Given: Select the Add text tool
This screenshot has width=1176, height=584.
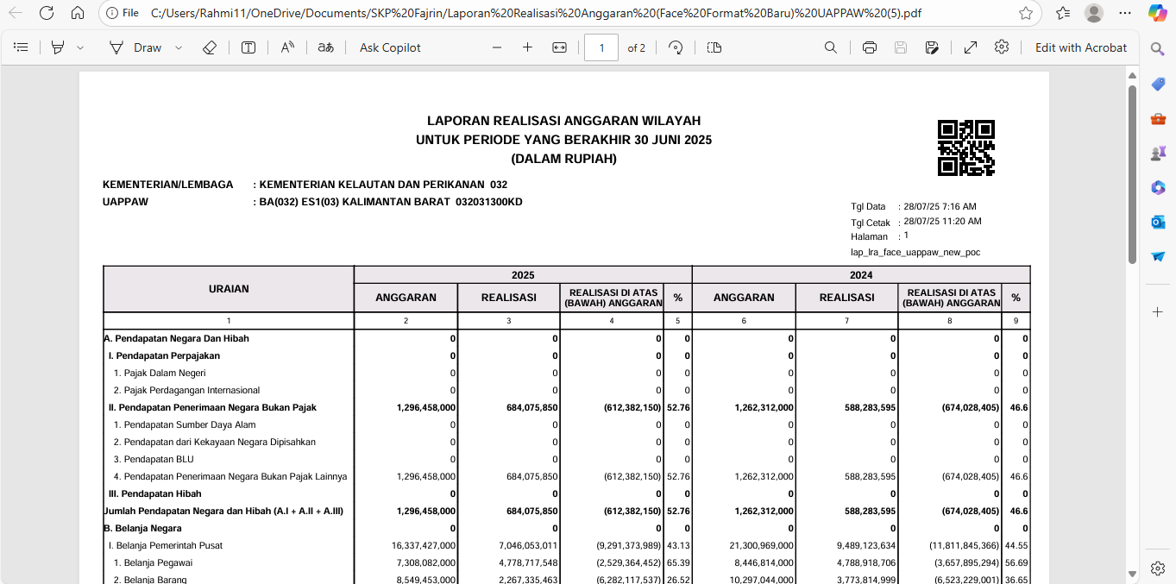Looking at the screenshot, I should 248,47.
